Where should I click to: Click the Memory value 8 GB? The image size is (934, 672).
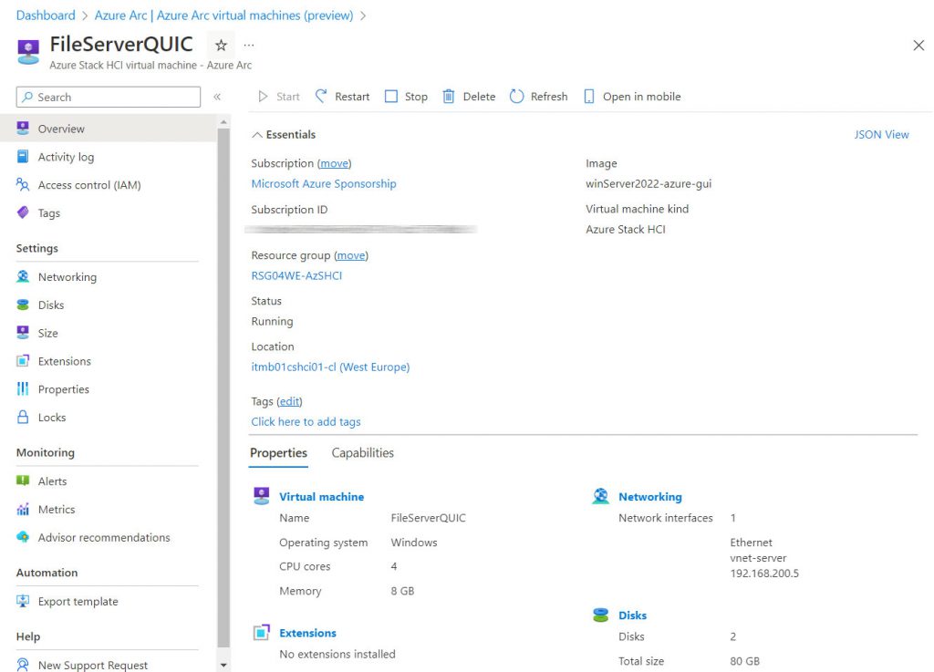pos(402,591)
